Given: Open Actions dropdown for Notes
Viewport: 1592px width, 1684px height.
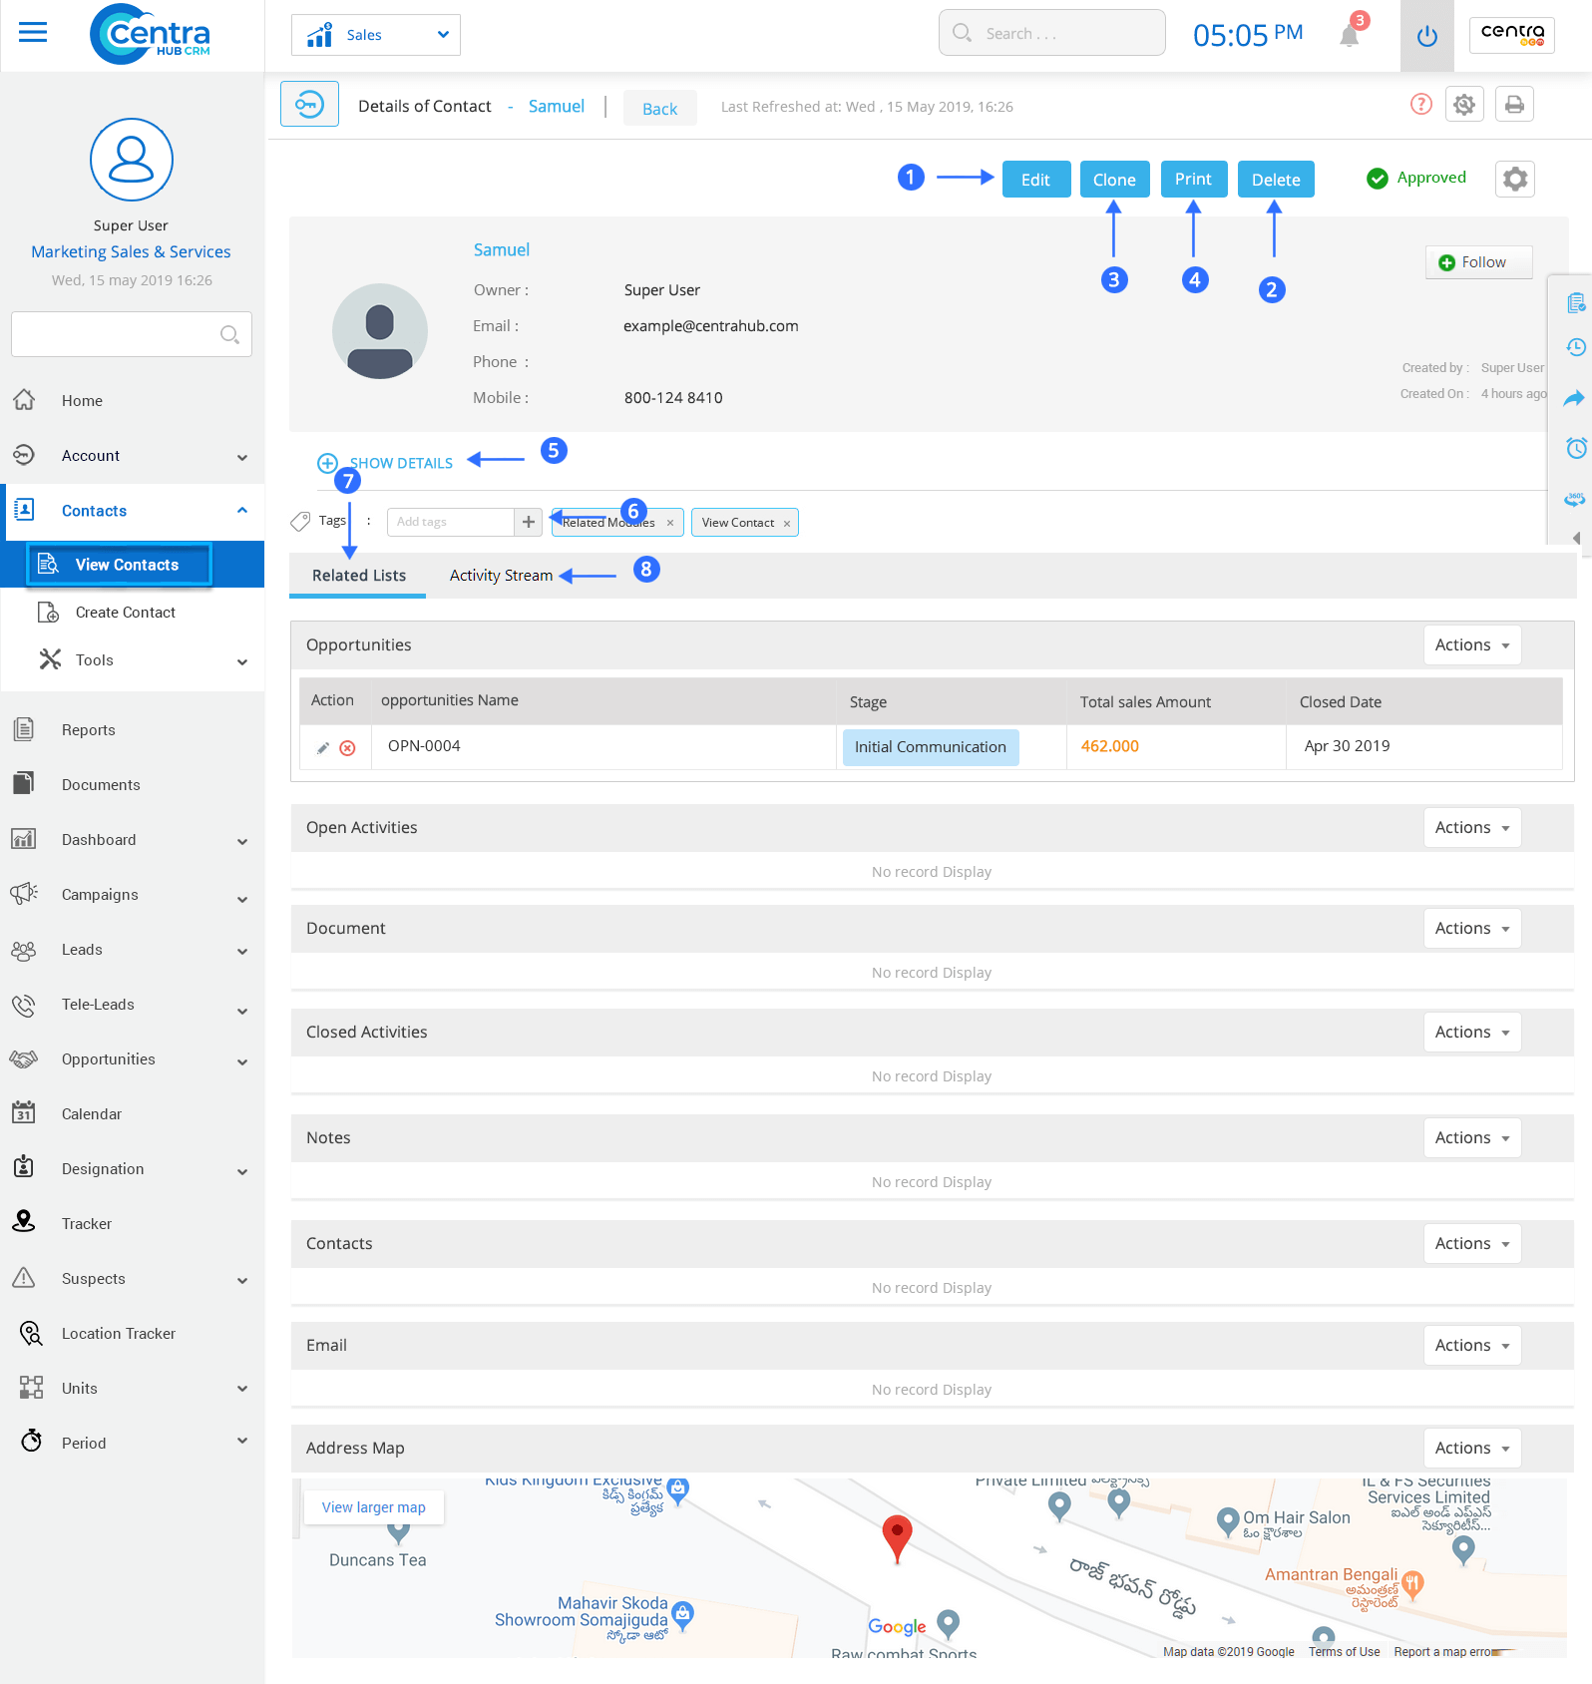Looking at the screenshot, I should pyautogui.click(x=1472, y=1138).
